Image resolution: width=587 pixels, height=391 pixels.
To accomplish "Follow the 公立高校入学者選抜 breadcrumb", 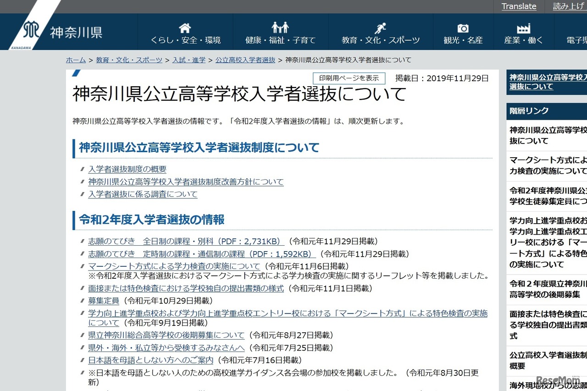I will (x=245, y=60).
